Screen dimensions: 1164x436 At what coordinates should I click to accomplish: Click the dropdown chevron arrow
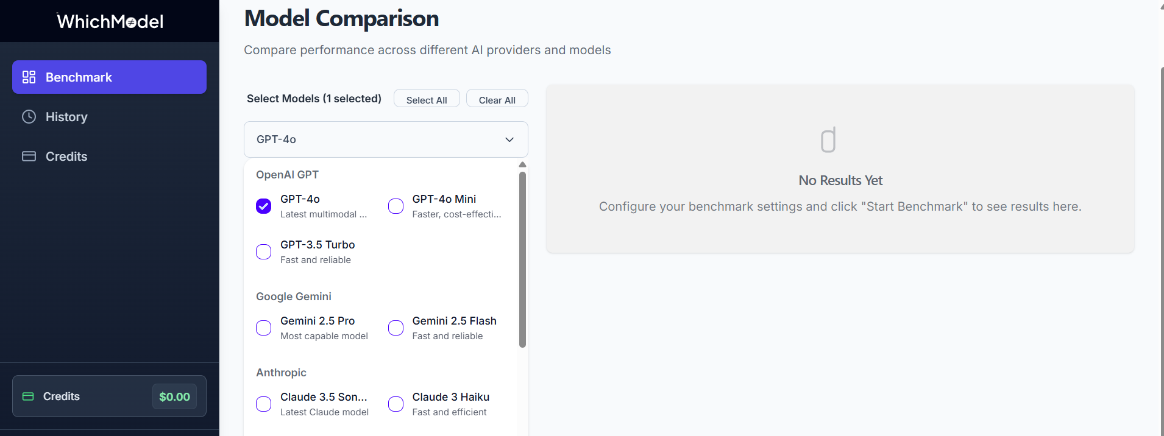coord(509,140)
